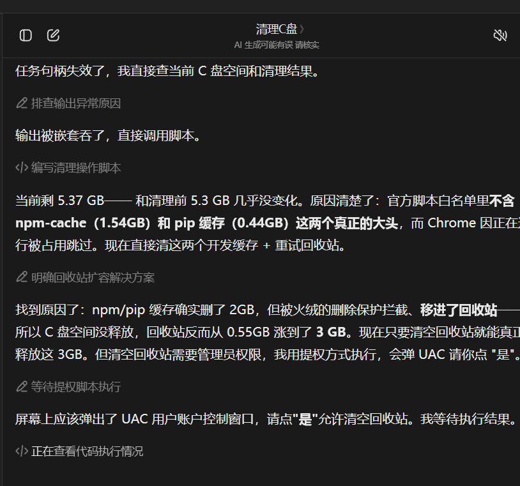Click the line starting 屏幕上应该弹出了 UAC

[266, 419]
